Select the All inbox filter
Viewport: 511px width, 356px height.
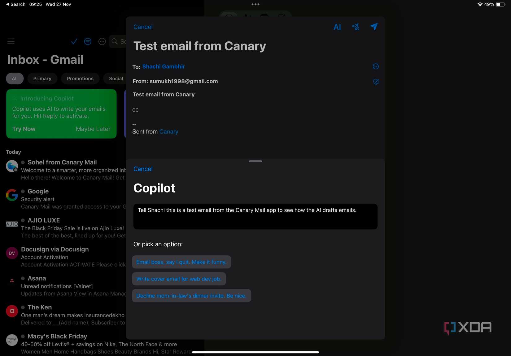point(14,78)
